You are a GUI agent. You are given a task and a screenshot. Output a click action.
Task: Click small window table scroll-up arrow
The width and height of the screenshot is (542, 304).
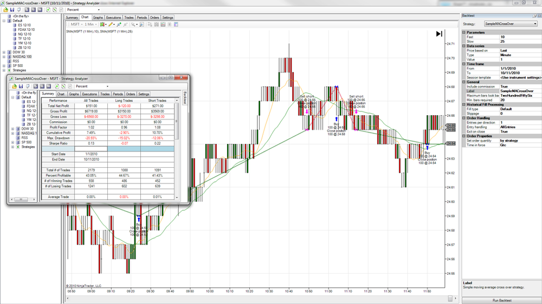177,101
